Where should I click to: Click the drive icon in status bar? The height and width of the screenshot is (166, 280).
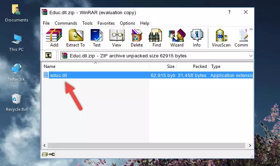click(45, 154)
